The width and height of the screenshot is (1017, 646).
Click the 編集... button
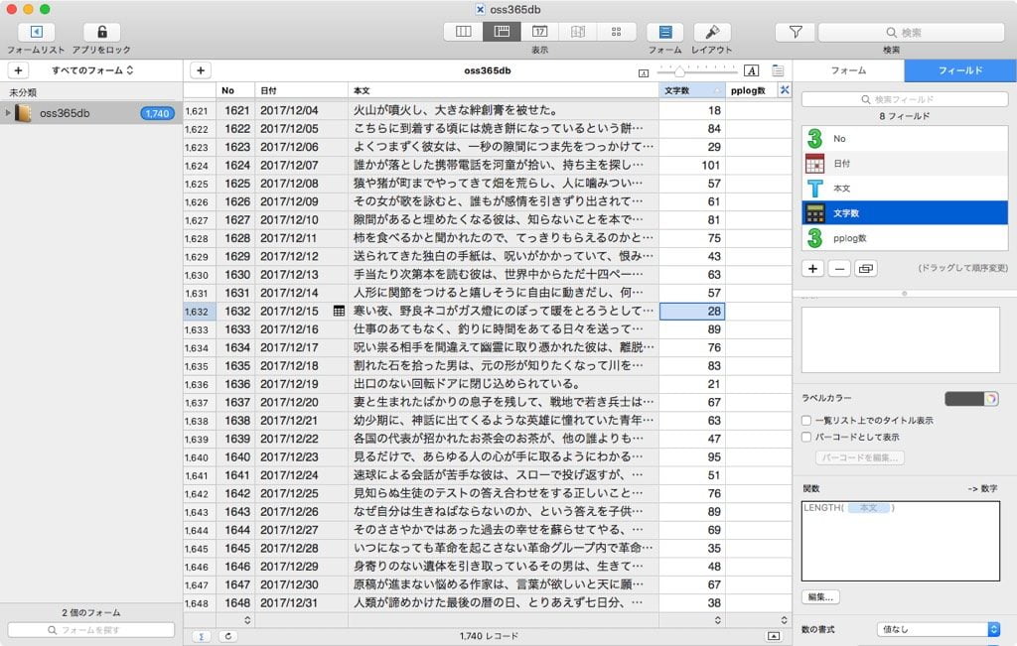tap(820, 597)
